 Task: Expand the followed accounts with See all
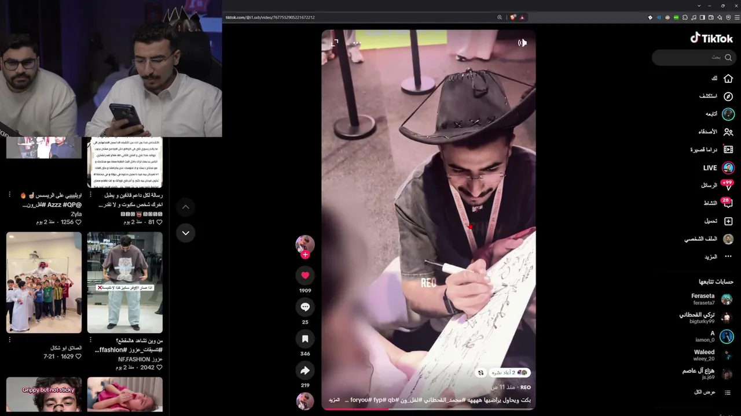(x=713, y=392)
